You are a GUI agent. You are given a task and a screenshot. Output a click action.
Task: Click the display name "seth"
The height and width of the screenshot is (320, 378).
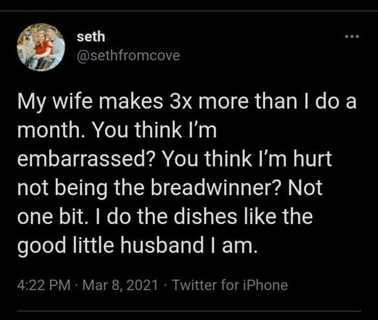coord(91,37)
